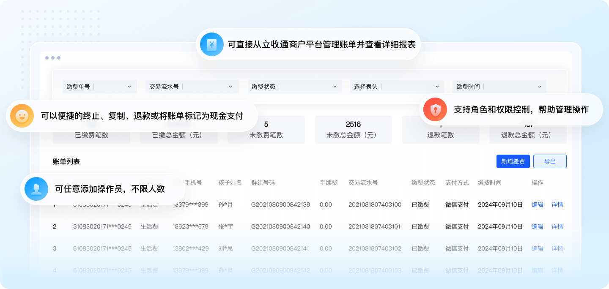Viewport: 609px width, 289px height.
Task: Click 编辑 in the 刘*思 row
Action: (x=538, y=248)
